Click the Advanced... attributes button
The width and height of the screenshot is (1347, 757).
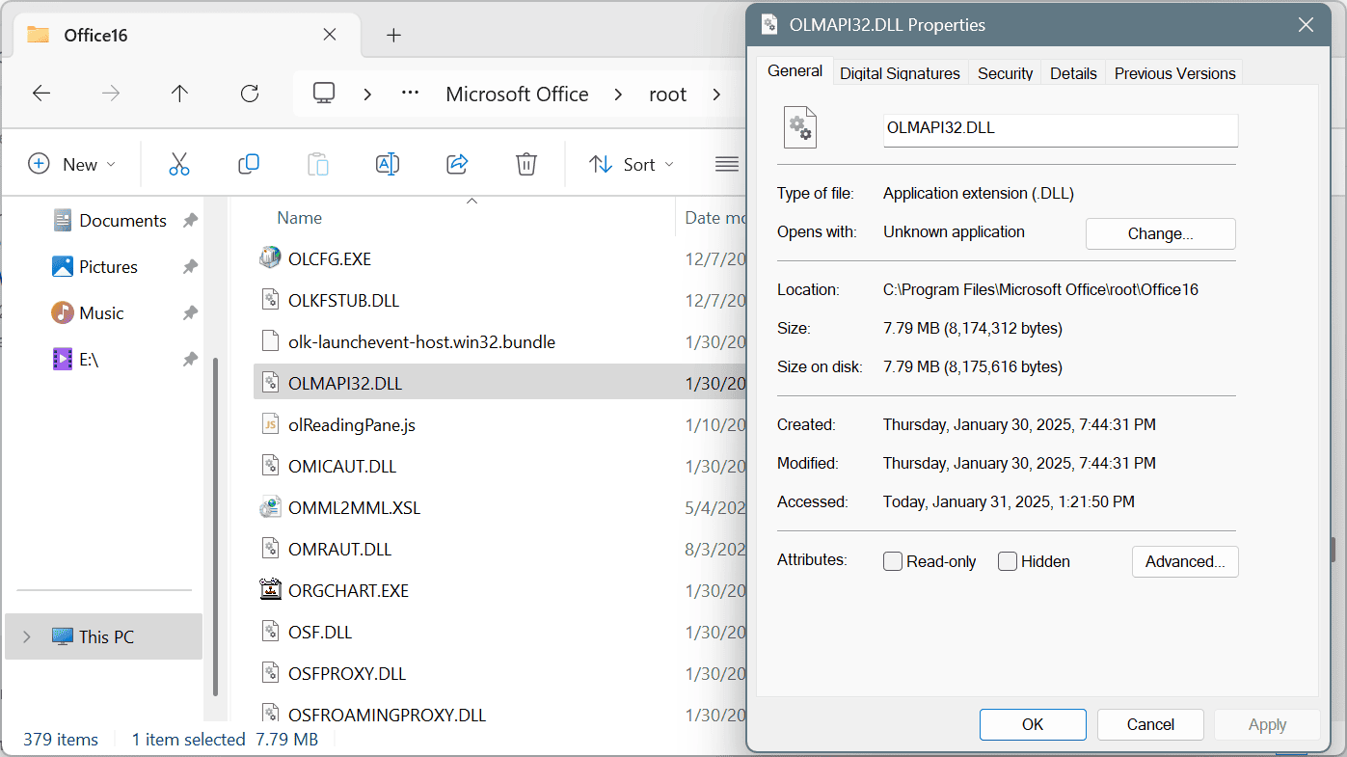click(x=1185, y=561)
